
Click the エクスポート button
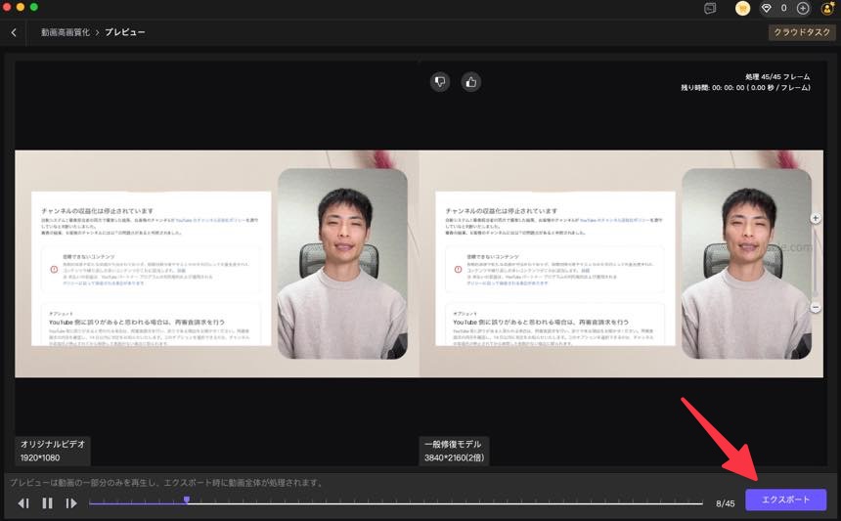coord(785,499)
